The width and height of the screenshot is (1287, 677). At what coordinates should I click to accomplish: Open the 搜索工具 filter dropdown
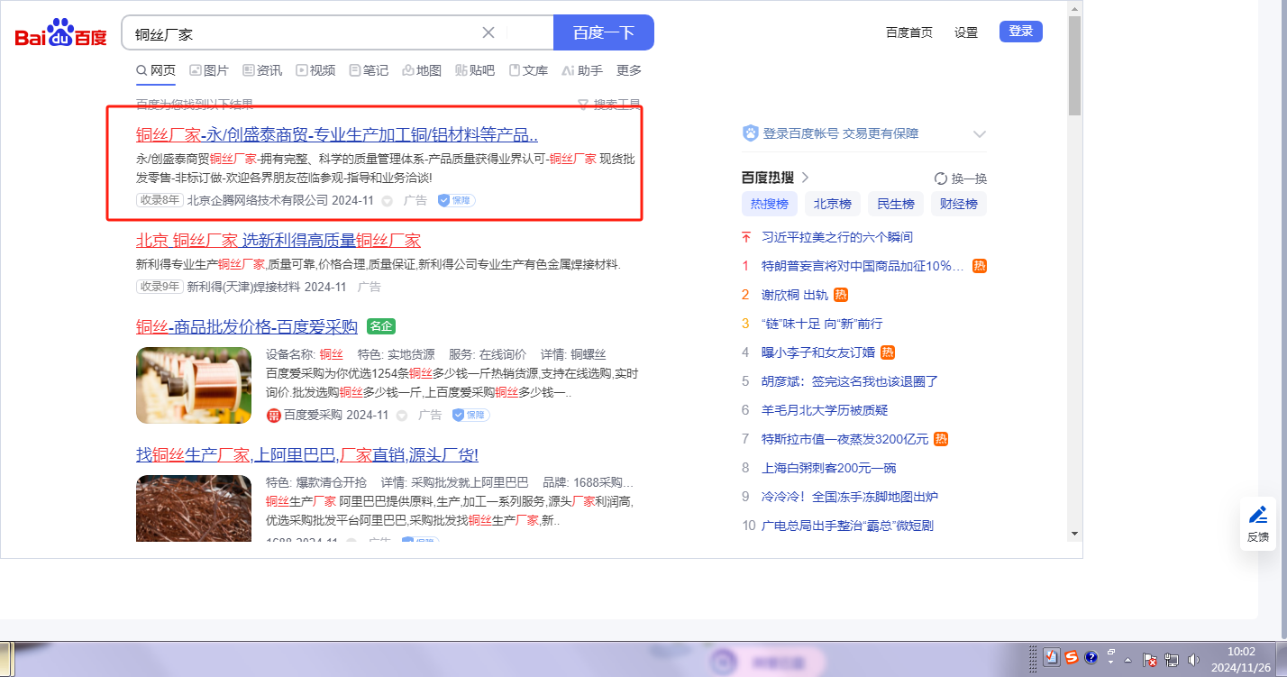(x=609, y=105)
